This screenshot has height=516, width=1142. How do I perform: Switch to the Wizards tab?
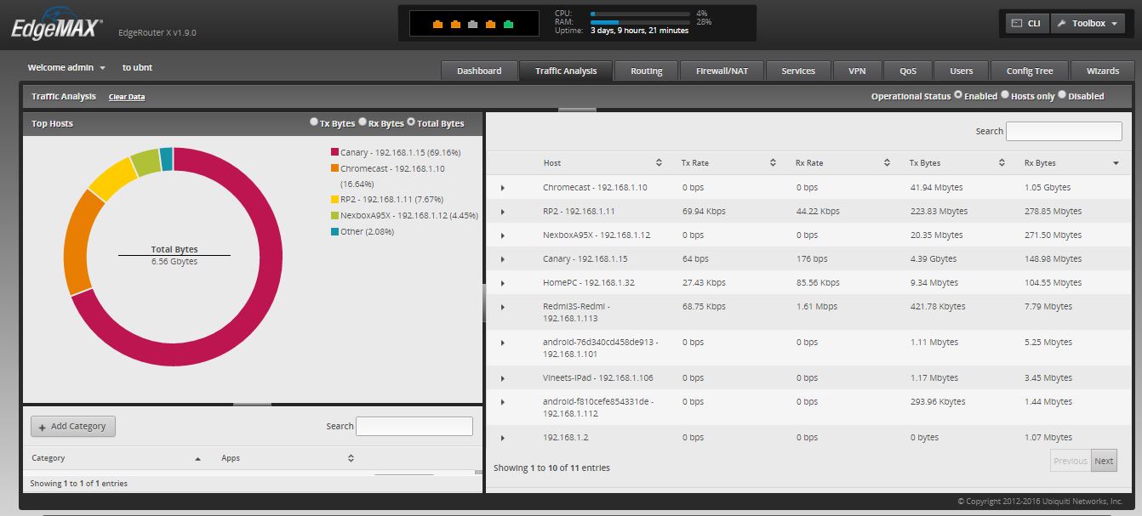pyautogui.click(x=1103, y=71)
